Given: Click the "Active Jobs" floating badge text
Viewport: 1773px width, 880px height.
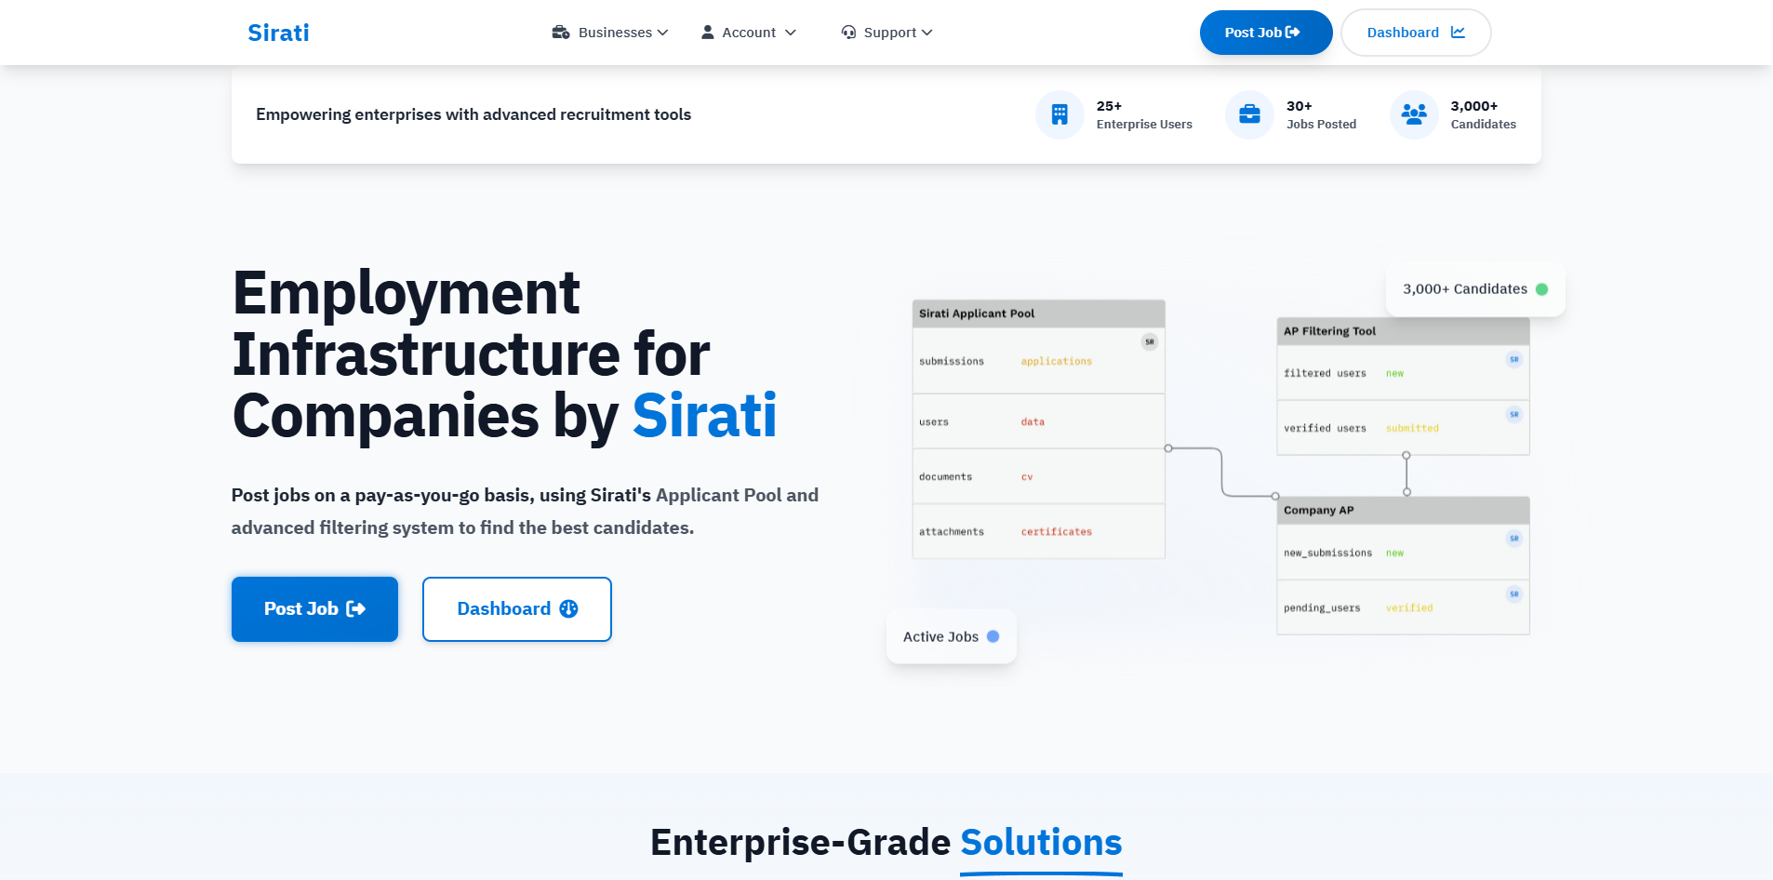Looking at the screenshot, I should (x=940, y=636).
